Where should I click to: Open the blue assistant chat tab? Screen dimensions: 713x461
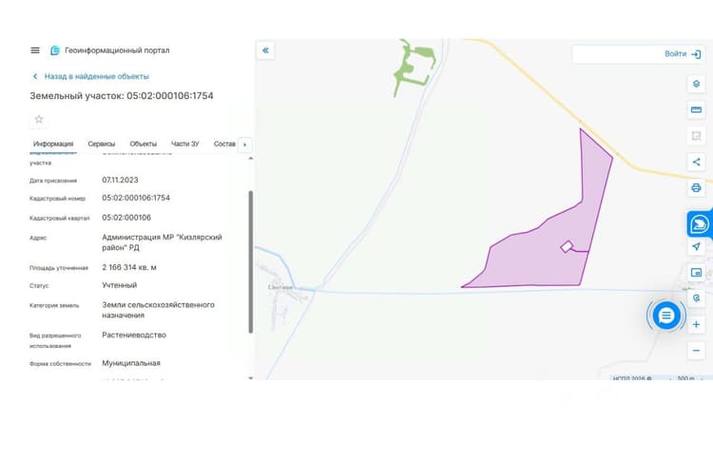coord(700,223)
